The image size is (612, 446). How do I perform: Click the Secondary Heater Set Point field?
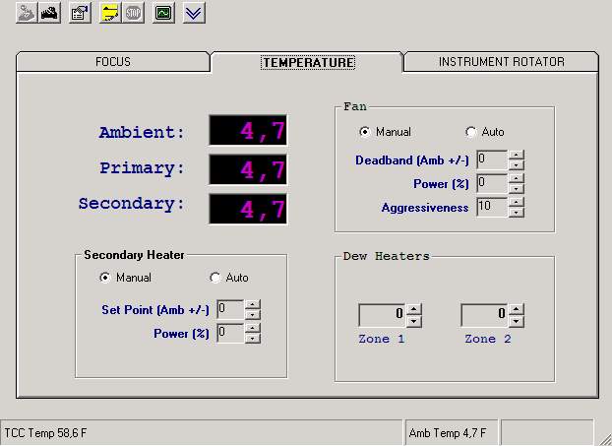click(x=230, y=308)
